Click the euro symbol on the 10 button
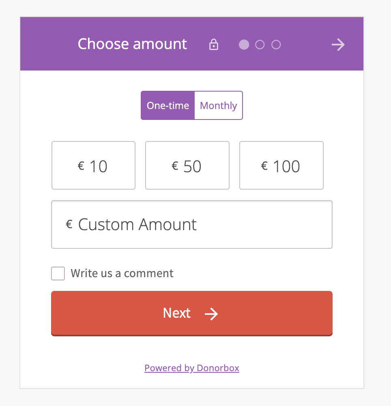Screen dimensions: 391x406 [x=81, y=166]
